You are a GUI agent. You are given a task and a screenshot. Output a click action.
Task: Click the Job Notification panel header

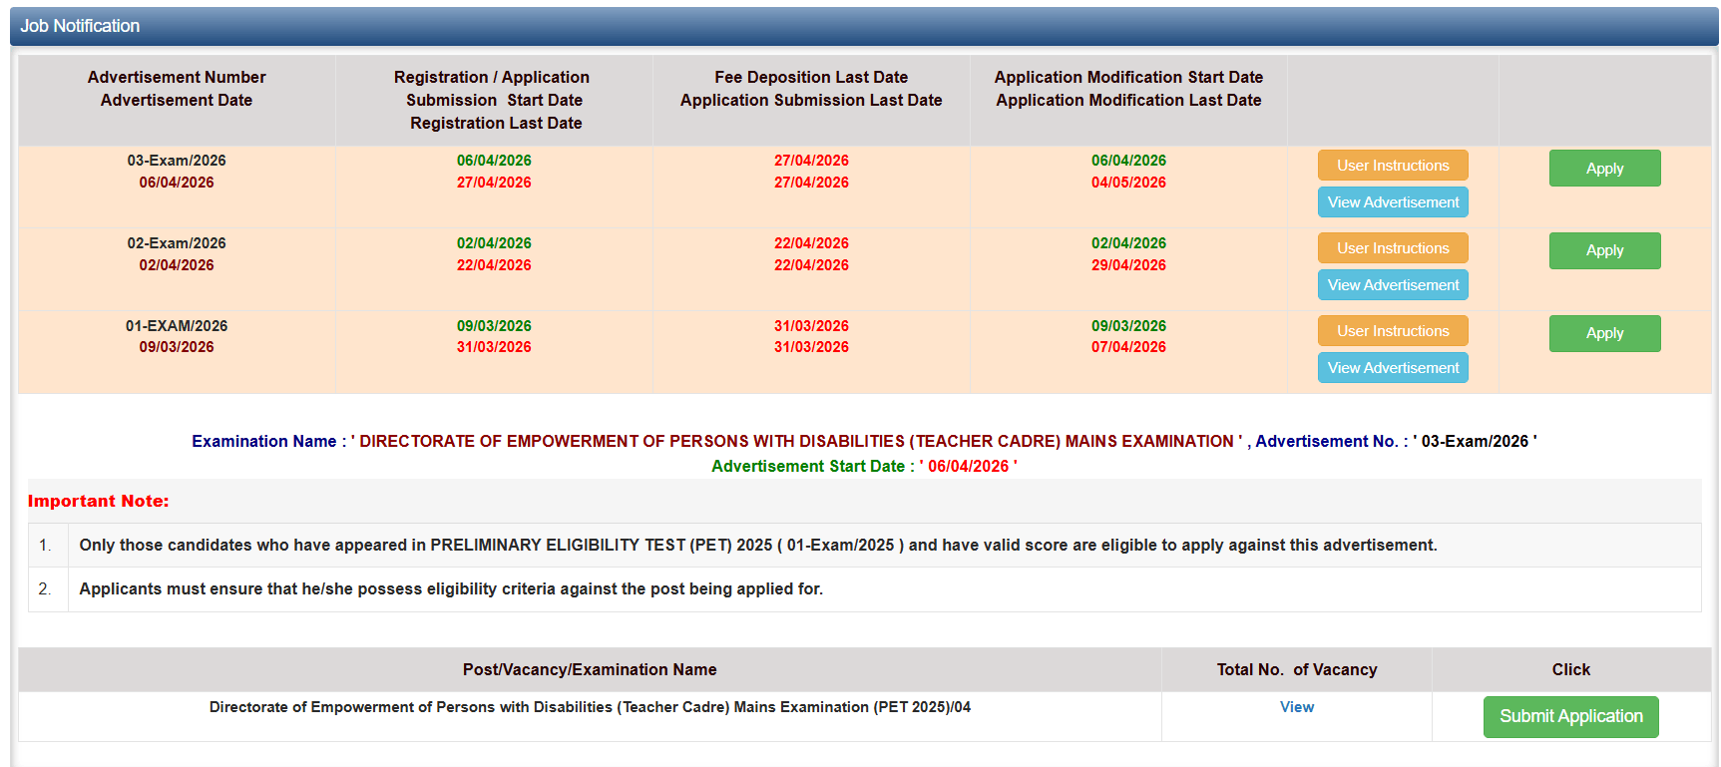[x=80, y=26]
